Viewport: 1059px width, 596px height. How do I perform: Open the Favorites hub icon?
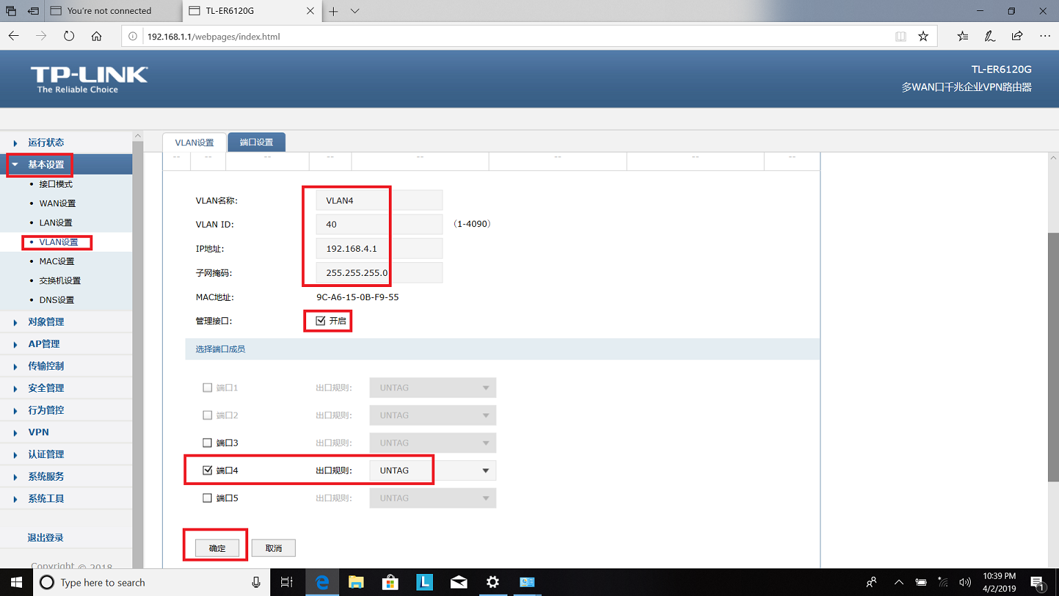point(962,35)
